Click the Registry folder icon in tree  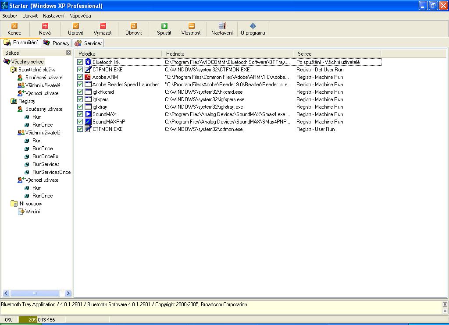[14, 101]
